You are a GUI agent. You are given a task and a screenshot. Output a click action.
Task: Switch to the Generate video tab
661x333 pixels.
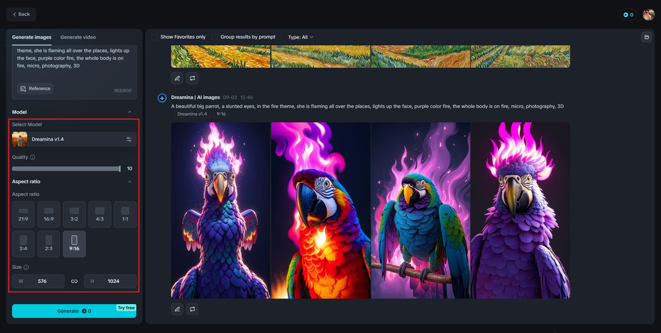tap(78, 37)
